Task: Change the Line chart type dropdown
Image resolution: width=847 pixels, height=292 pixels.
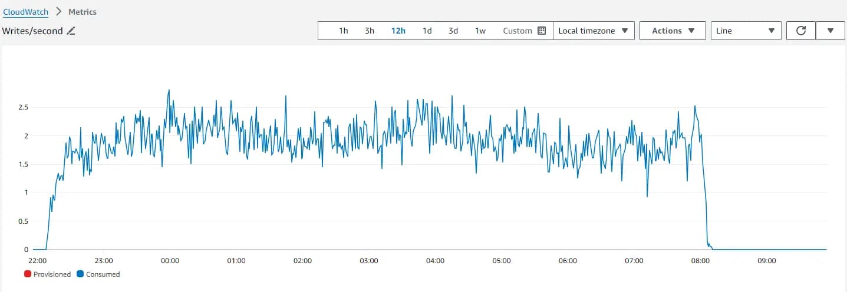Action: coord(746,31)
